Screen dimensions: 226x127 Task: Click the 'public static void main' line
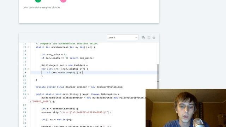77,94
